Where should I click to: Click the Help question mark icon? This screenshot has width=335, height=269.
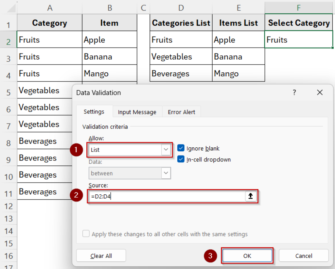(x=294, y=93)
